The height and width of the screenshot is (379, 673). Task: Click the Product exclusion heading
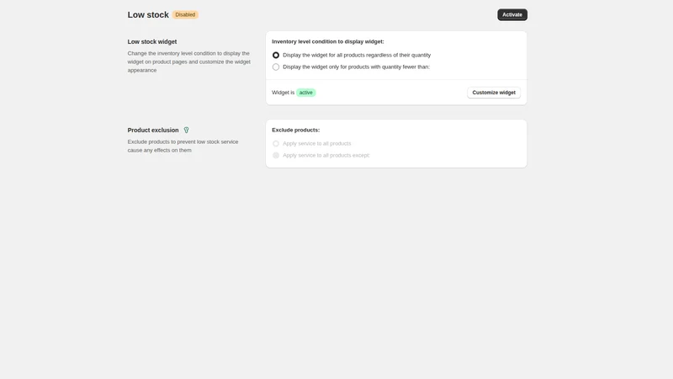coord(153,131)
